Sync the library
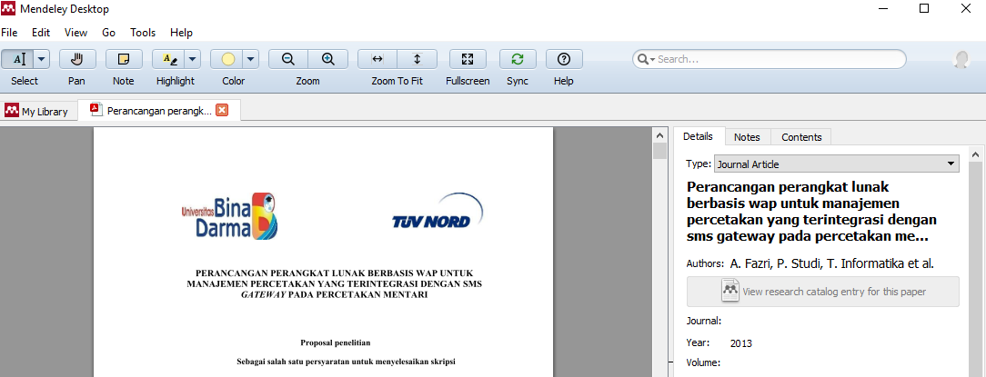This screenshot has height=377, width=986. (x=518, y=59)
